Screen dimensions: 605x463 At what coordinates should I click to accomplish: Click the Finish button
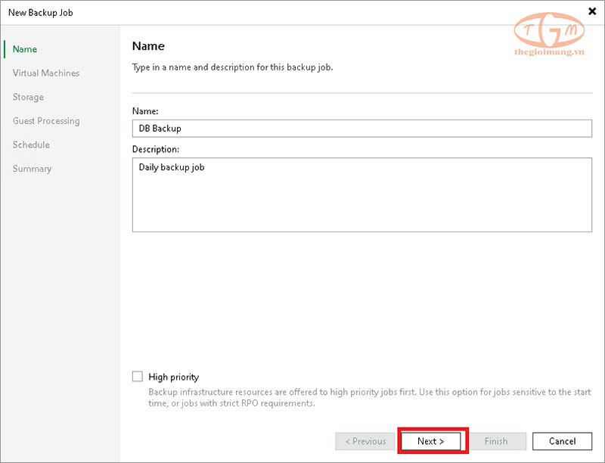[x=497, y=441]
